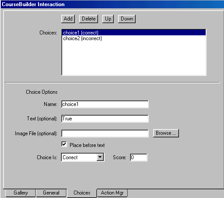Click empty area of the Choices listbox
This screenshot has width=224, height=198.
134,58
